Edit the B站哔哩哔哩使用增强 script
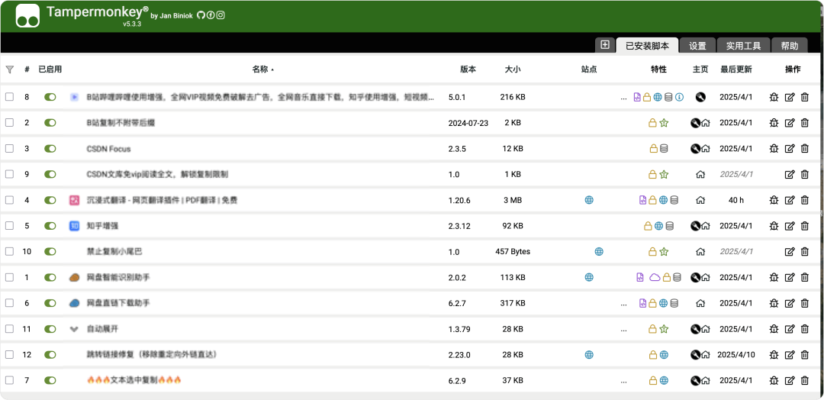The width and height of the screenshot is (824, 400). coord(790,97)
